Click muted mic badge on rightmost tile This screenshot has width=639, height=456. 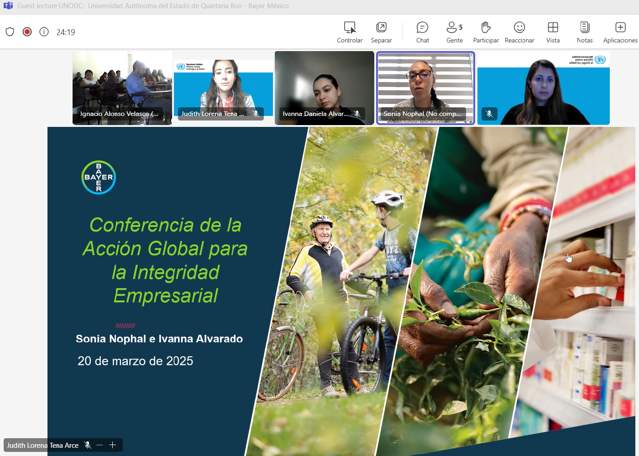(489, 114)
